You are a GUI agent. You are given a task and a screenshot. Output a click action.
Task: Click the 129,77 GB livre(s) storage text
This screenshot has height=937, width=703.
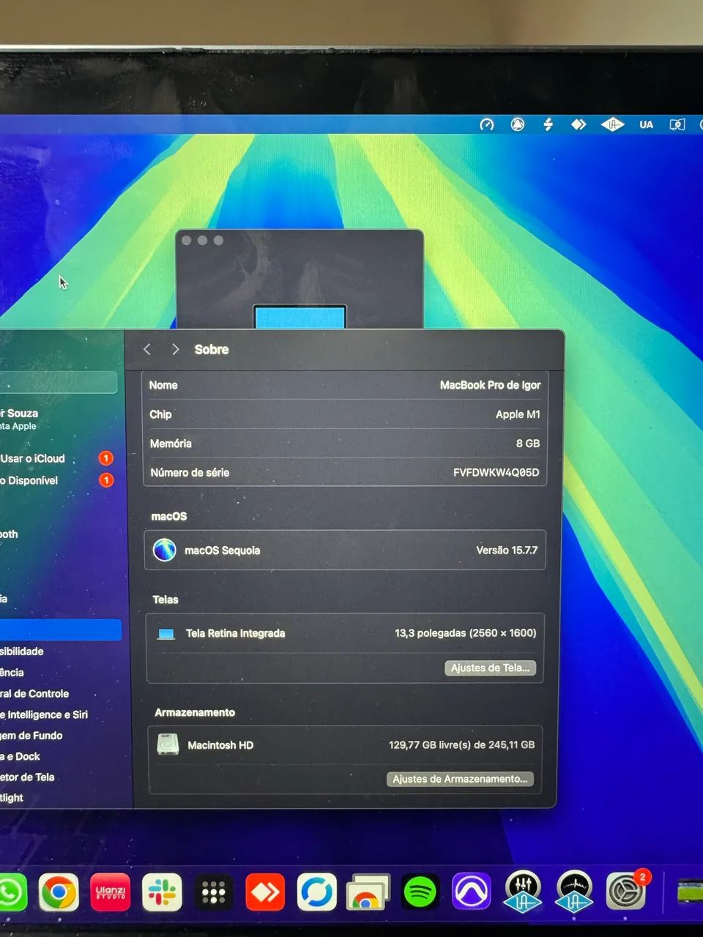[461, 745]
